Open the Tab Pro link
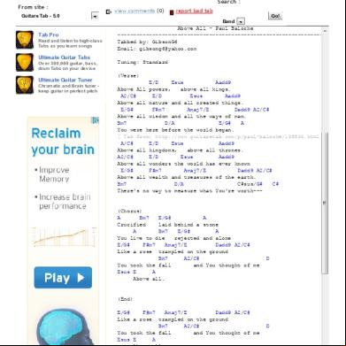Viewport: 346px width, 346px height. point(49,35)
